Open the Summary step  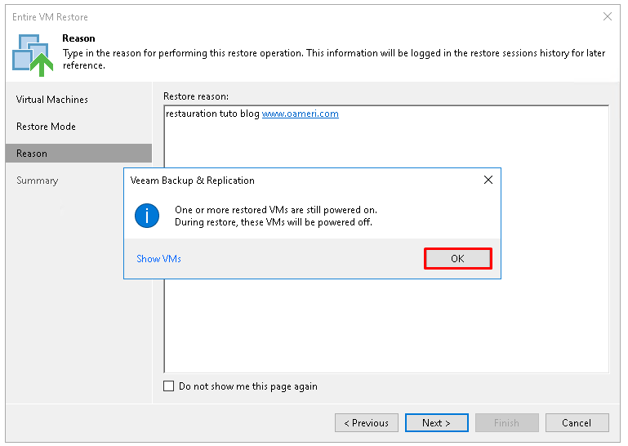[38, 181]
